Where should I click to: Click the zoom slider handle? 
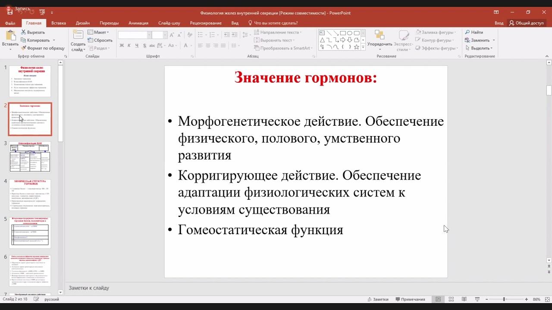coord(504,299)
